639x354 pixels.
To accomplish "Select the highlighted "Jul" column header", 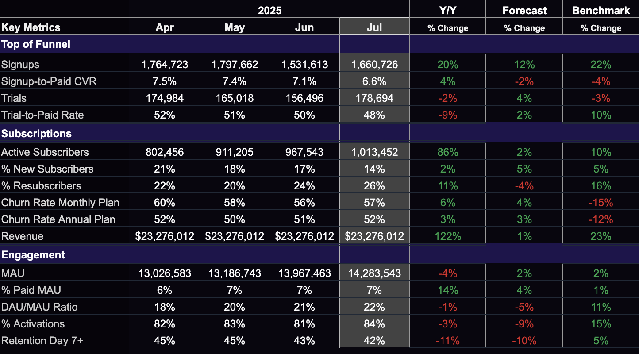I will (x=374, y=27).
